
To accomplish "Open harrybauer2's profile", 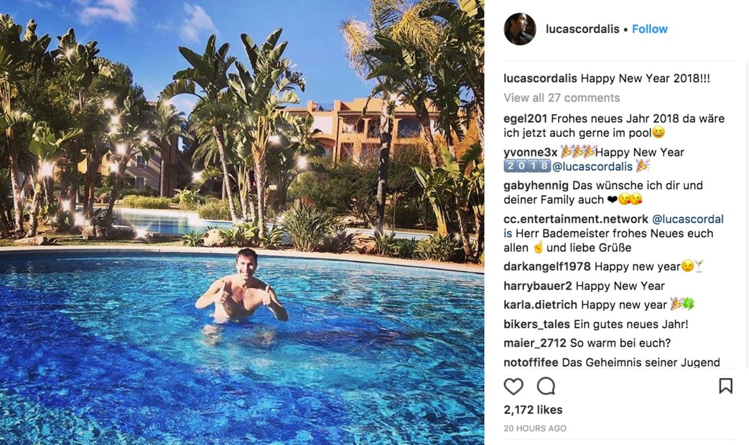I will [538, 286].
